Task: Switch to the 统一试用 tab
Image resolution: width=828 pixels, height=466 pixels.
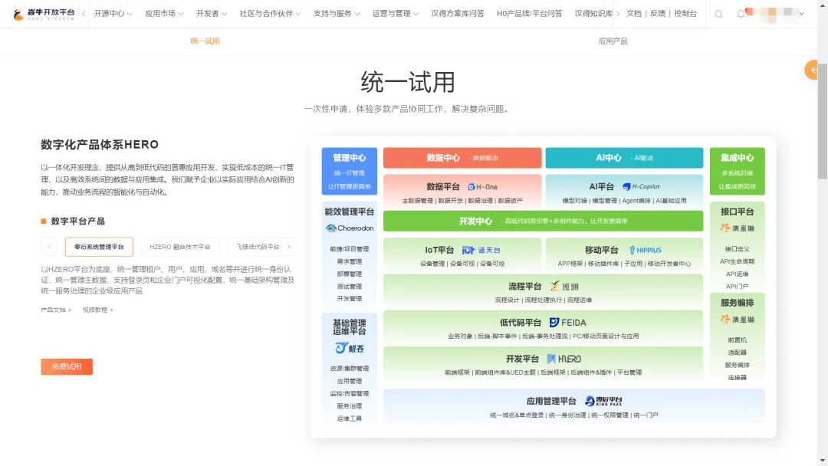Action: (x=205, y=41)
